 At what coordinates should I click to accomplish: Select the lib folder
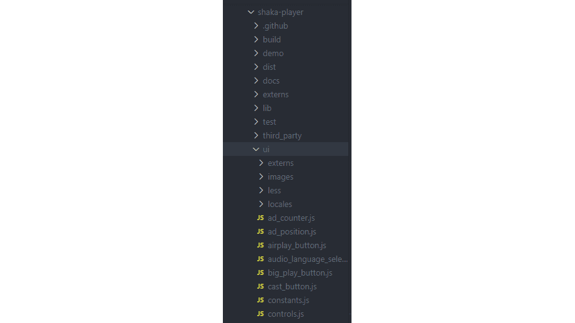pyautogui.click(x=267, y=108)
